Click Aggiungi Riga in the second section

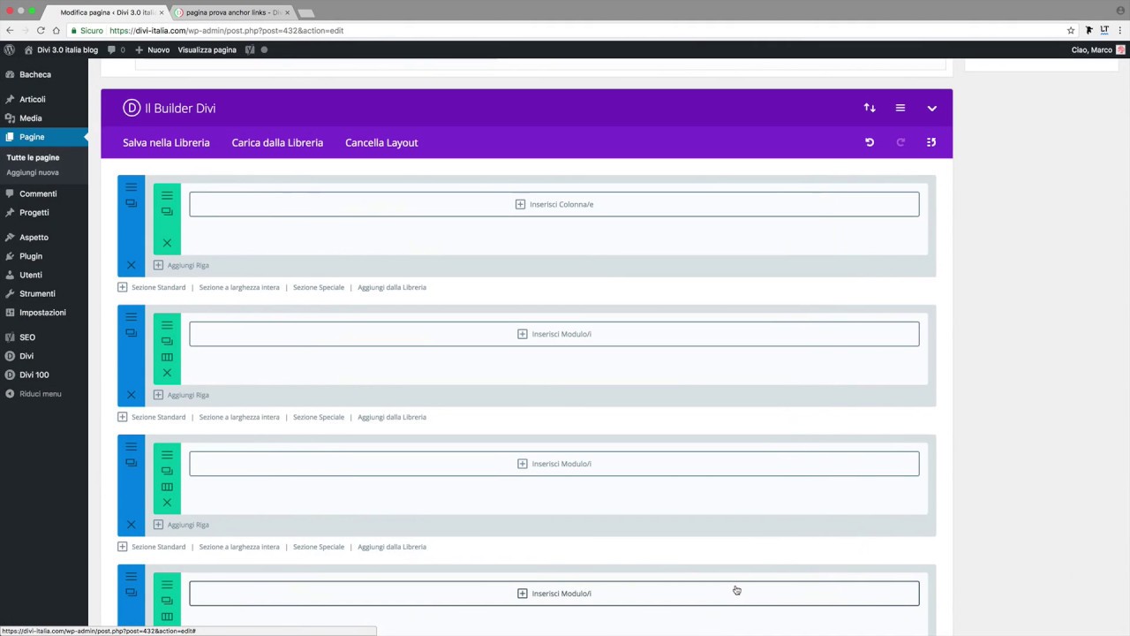pyautogui.click(x=181, y=395)
